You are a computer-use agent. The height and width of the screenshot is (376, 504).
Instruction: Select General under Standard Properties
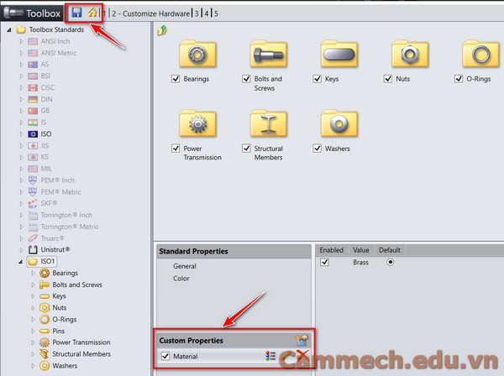click(185, 266)
